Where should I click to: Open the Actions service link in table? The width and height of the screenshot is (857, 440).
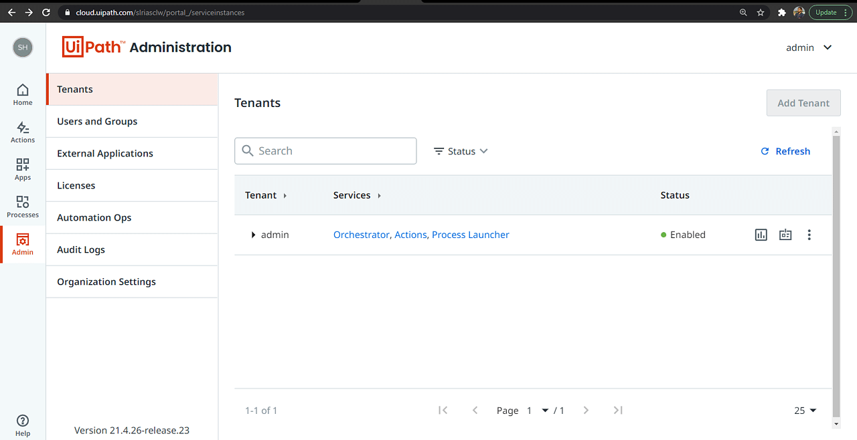pos(410,235)
